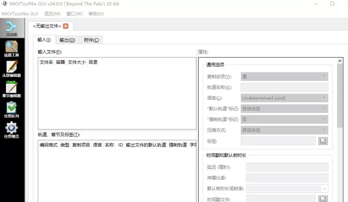The height and width of the screenshot is (202, 348).
Task: Sort tracks by 语言 column header
Action: [x=97, y=145]
